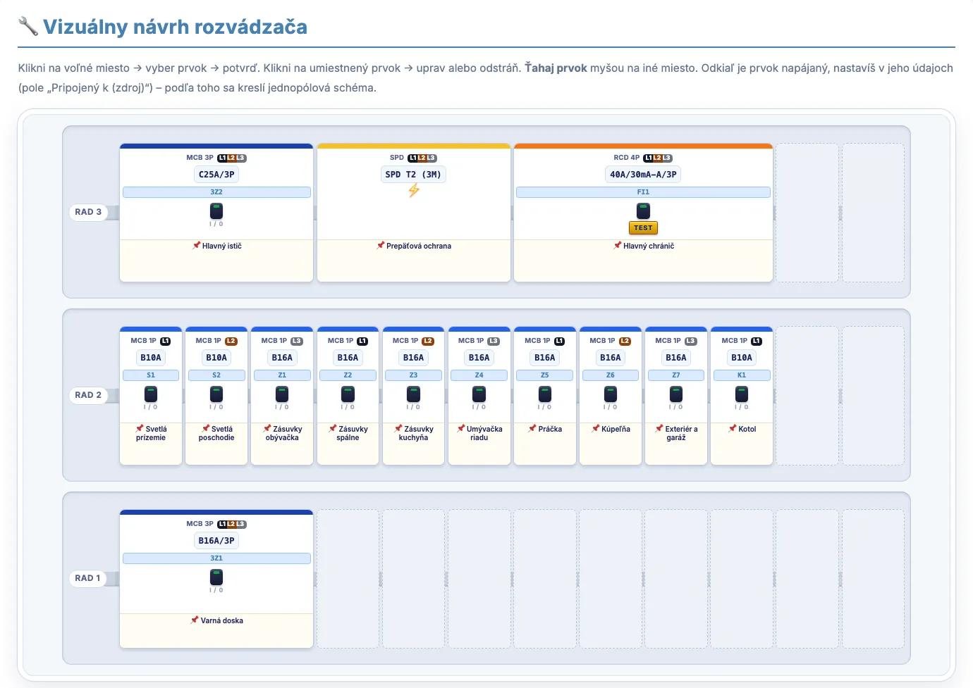The width and height of the screenshot is (973, 688).
Task: Click the MCB 3P title on Hlavný istič
Action: pyautogui.click(x=200, y=158)
